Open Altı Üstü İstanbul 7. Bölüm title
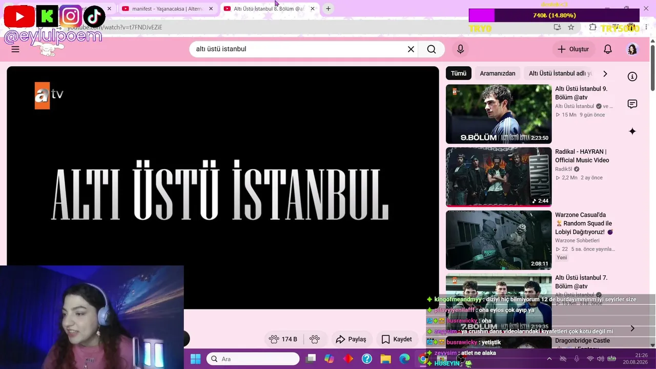656x369 pixels. click(581, 282)
